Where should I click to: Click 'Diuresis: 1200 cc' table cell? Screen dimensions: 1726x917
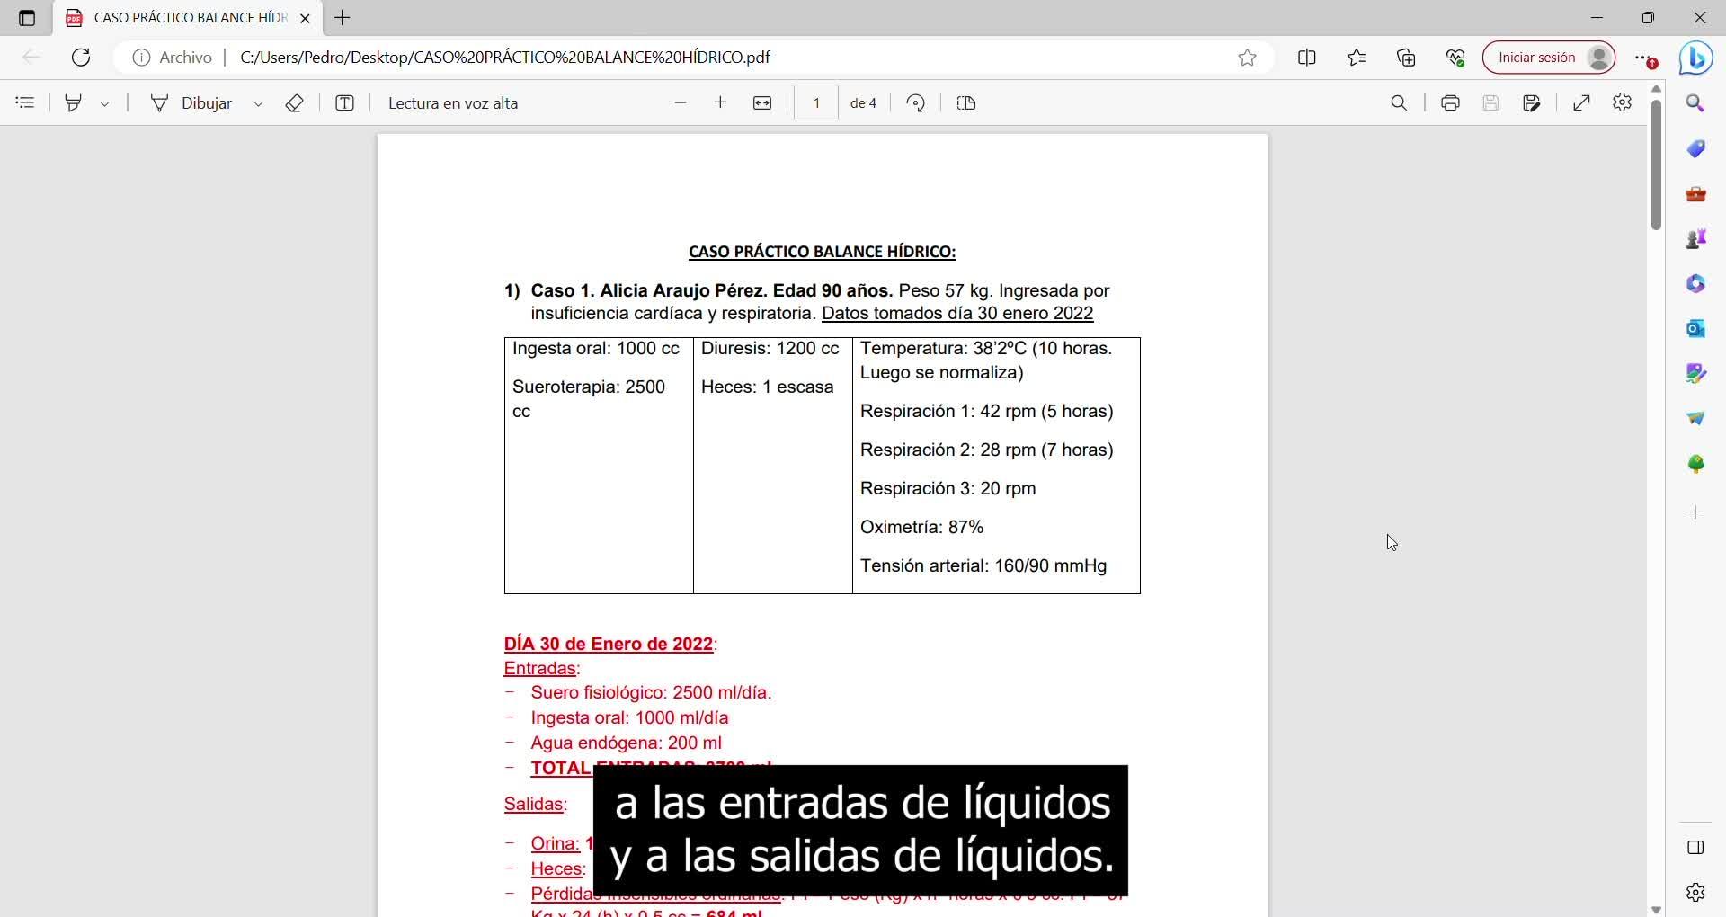tap(770, 349)
